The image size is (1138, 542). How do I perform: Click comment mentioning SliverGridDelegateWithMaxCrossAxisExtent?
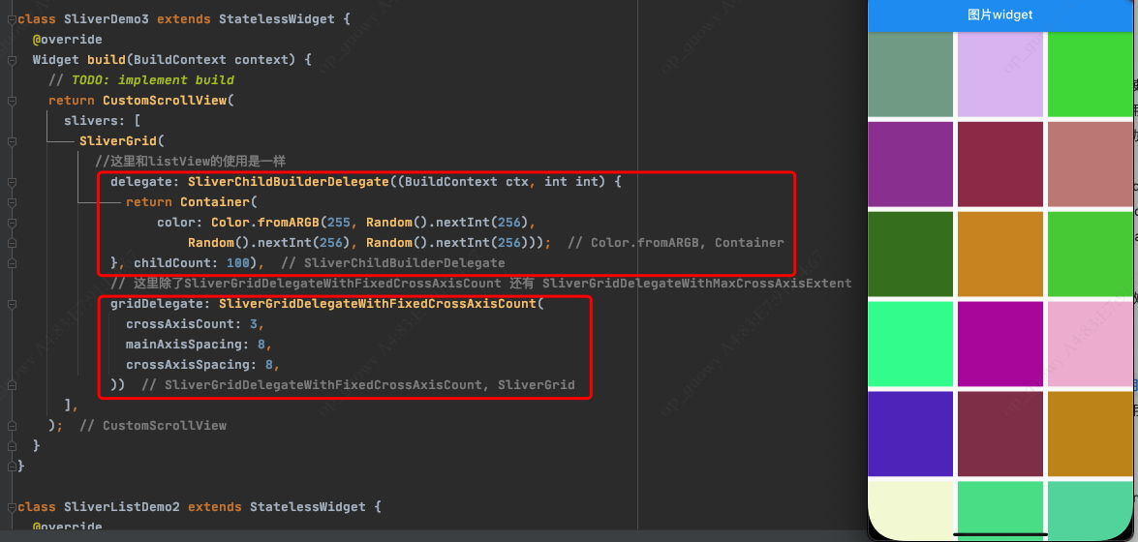point(481,283)
